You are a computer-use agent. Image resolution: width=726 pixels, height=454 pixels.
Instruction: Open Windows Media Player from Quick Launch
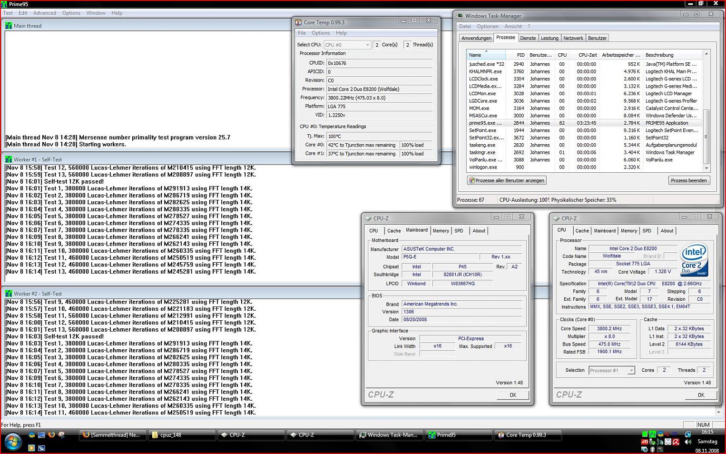tap(31, 448)
